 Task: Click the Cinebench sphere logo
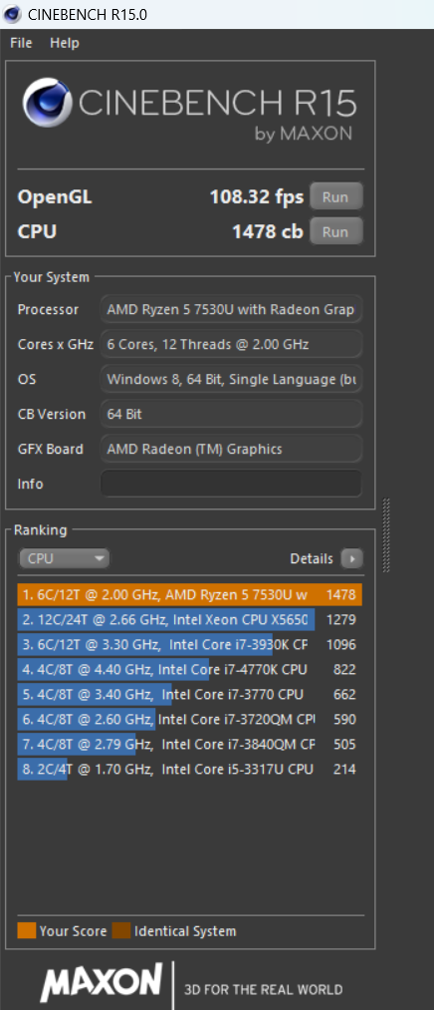click(49, 103)
